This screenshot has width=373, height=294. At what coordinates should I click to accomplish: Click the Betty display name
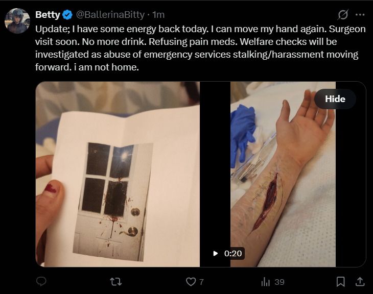pos(48,15)
